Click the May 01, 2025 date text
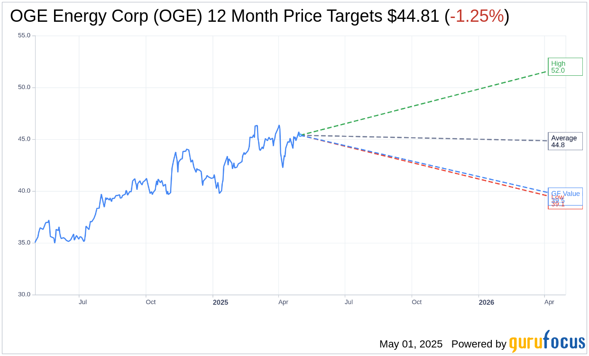The width and height of the screenshot is (589, 356). pyautogui.click(x=411, y=344)
